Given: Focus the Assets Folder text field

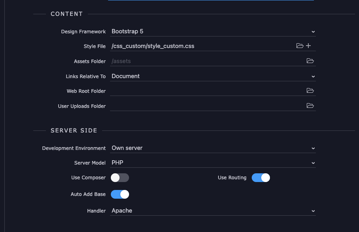Looking at the screenshot, I should click(207, 61).
